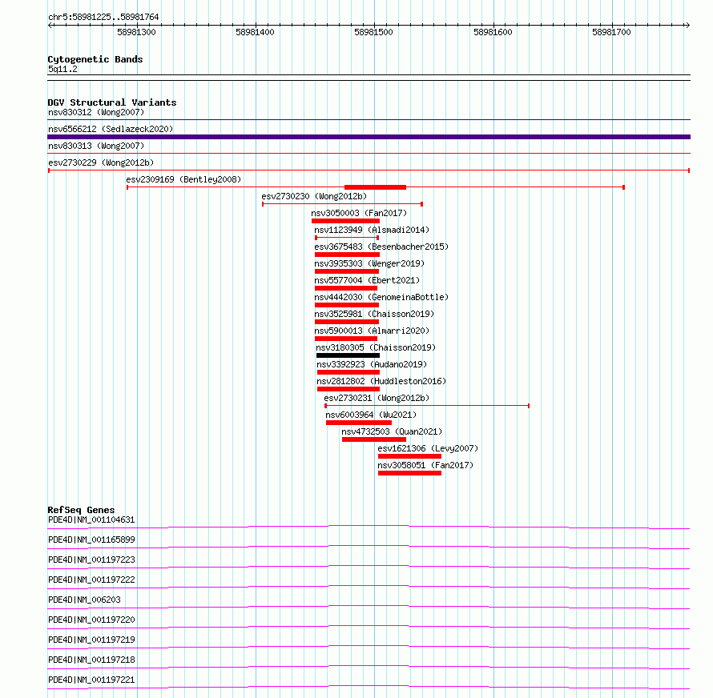This screenshot has width=713, height=698.
Task: Open transcript PDE4D|NM_001197220
Action: tap(91, 620)
